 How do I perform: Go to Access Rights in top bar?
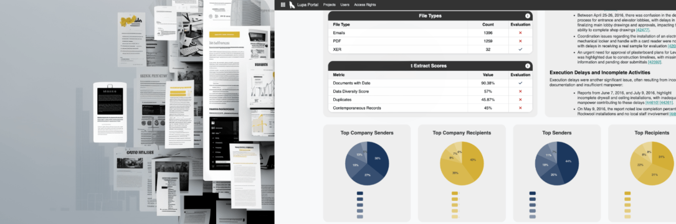click(364, 5)
